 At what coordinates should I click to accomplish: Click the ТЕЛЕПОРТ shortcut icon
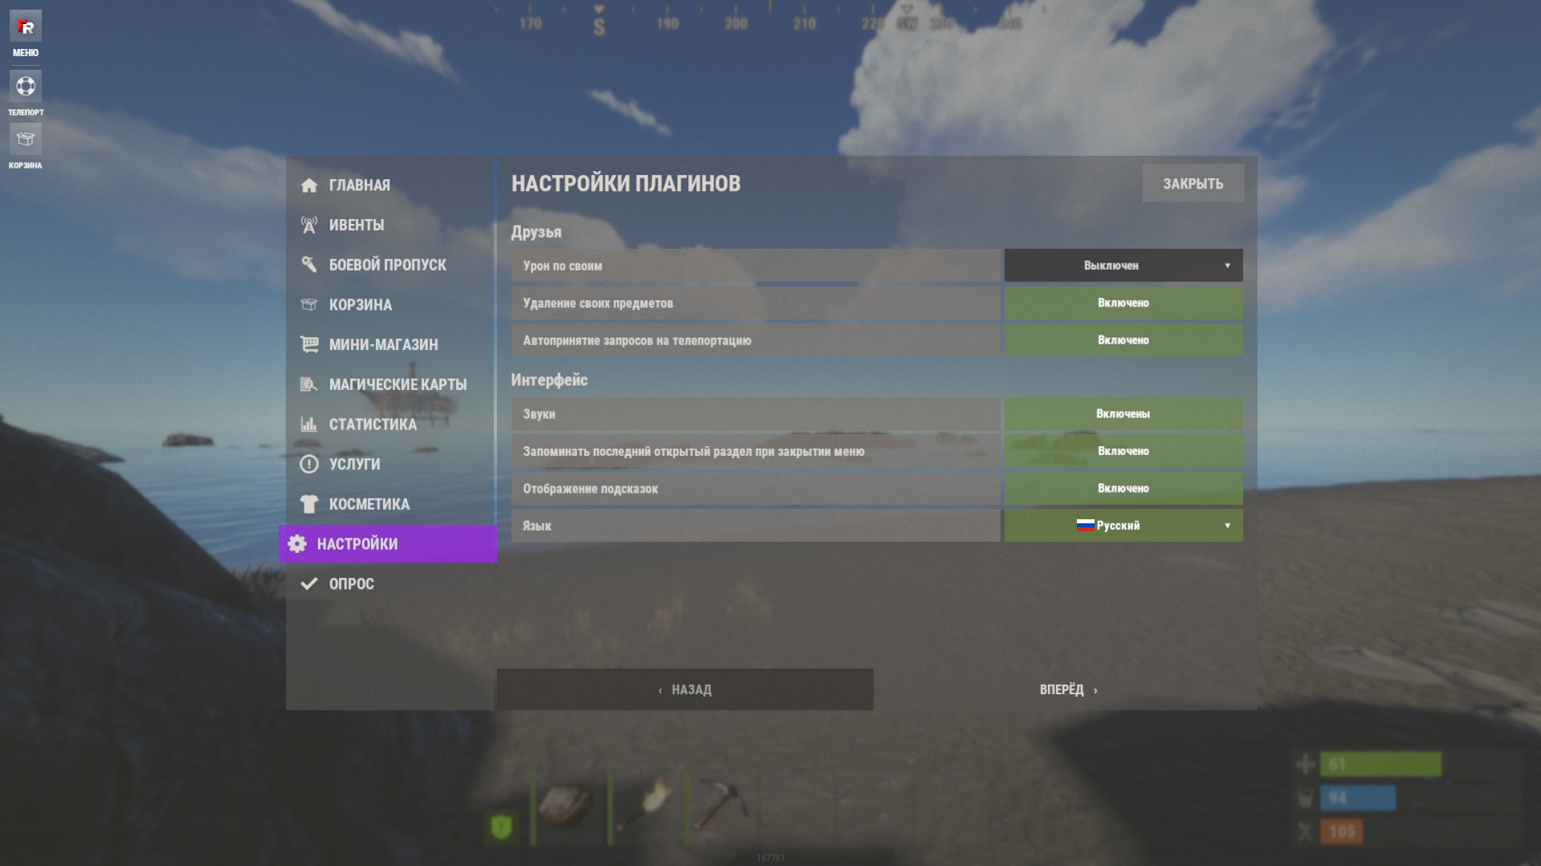coord(26,86)
